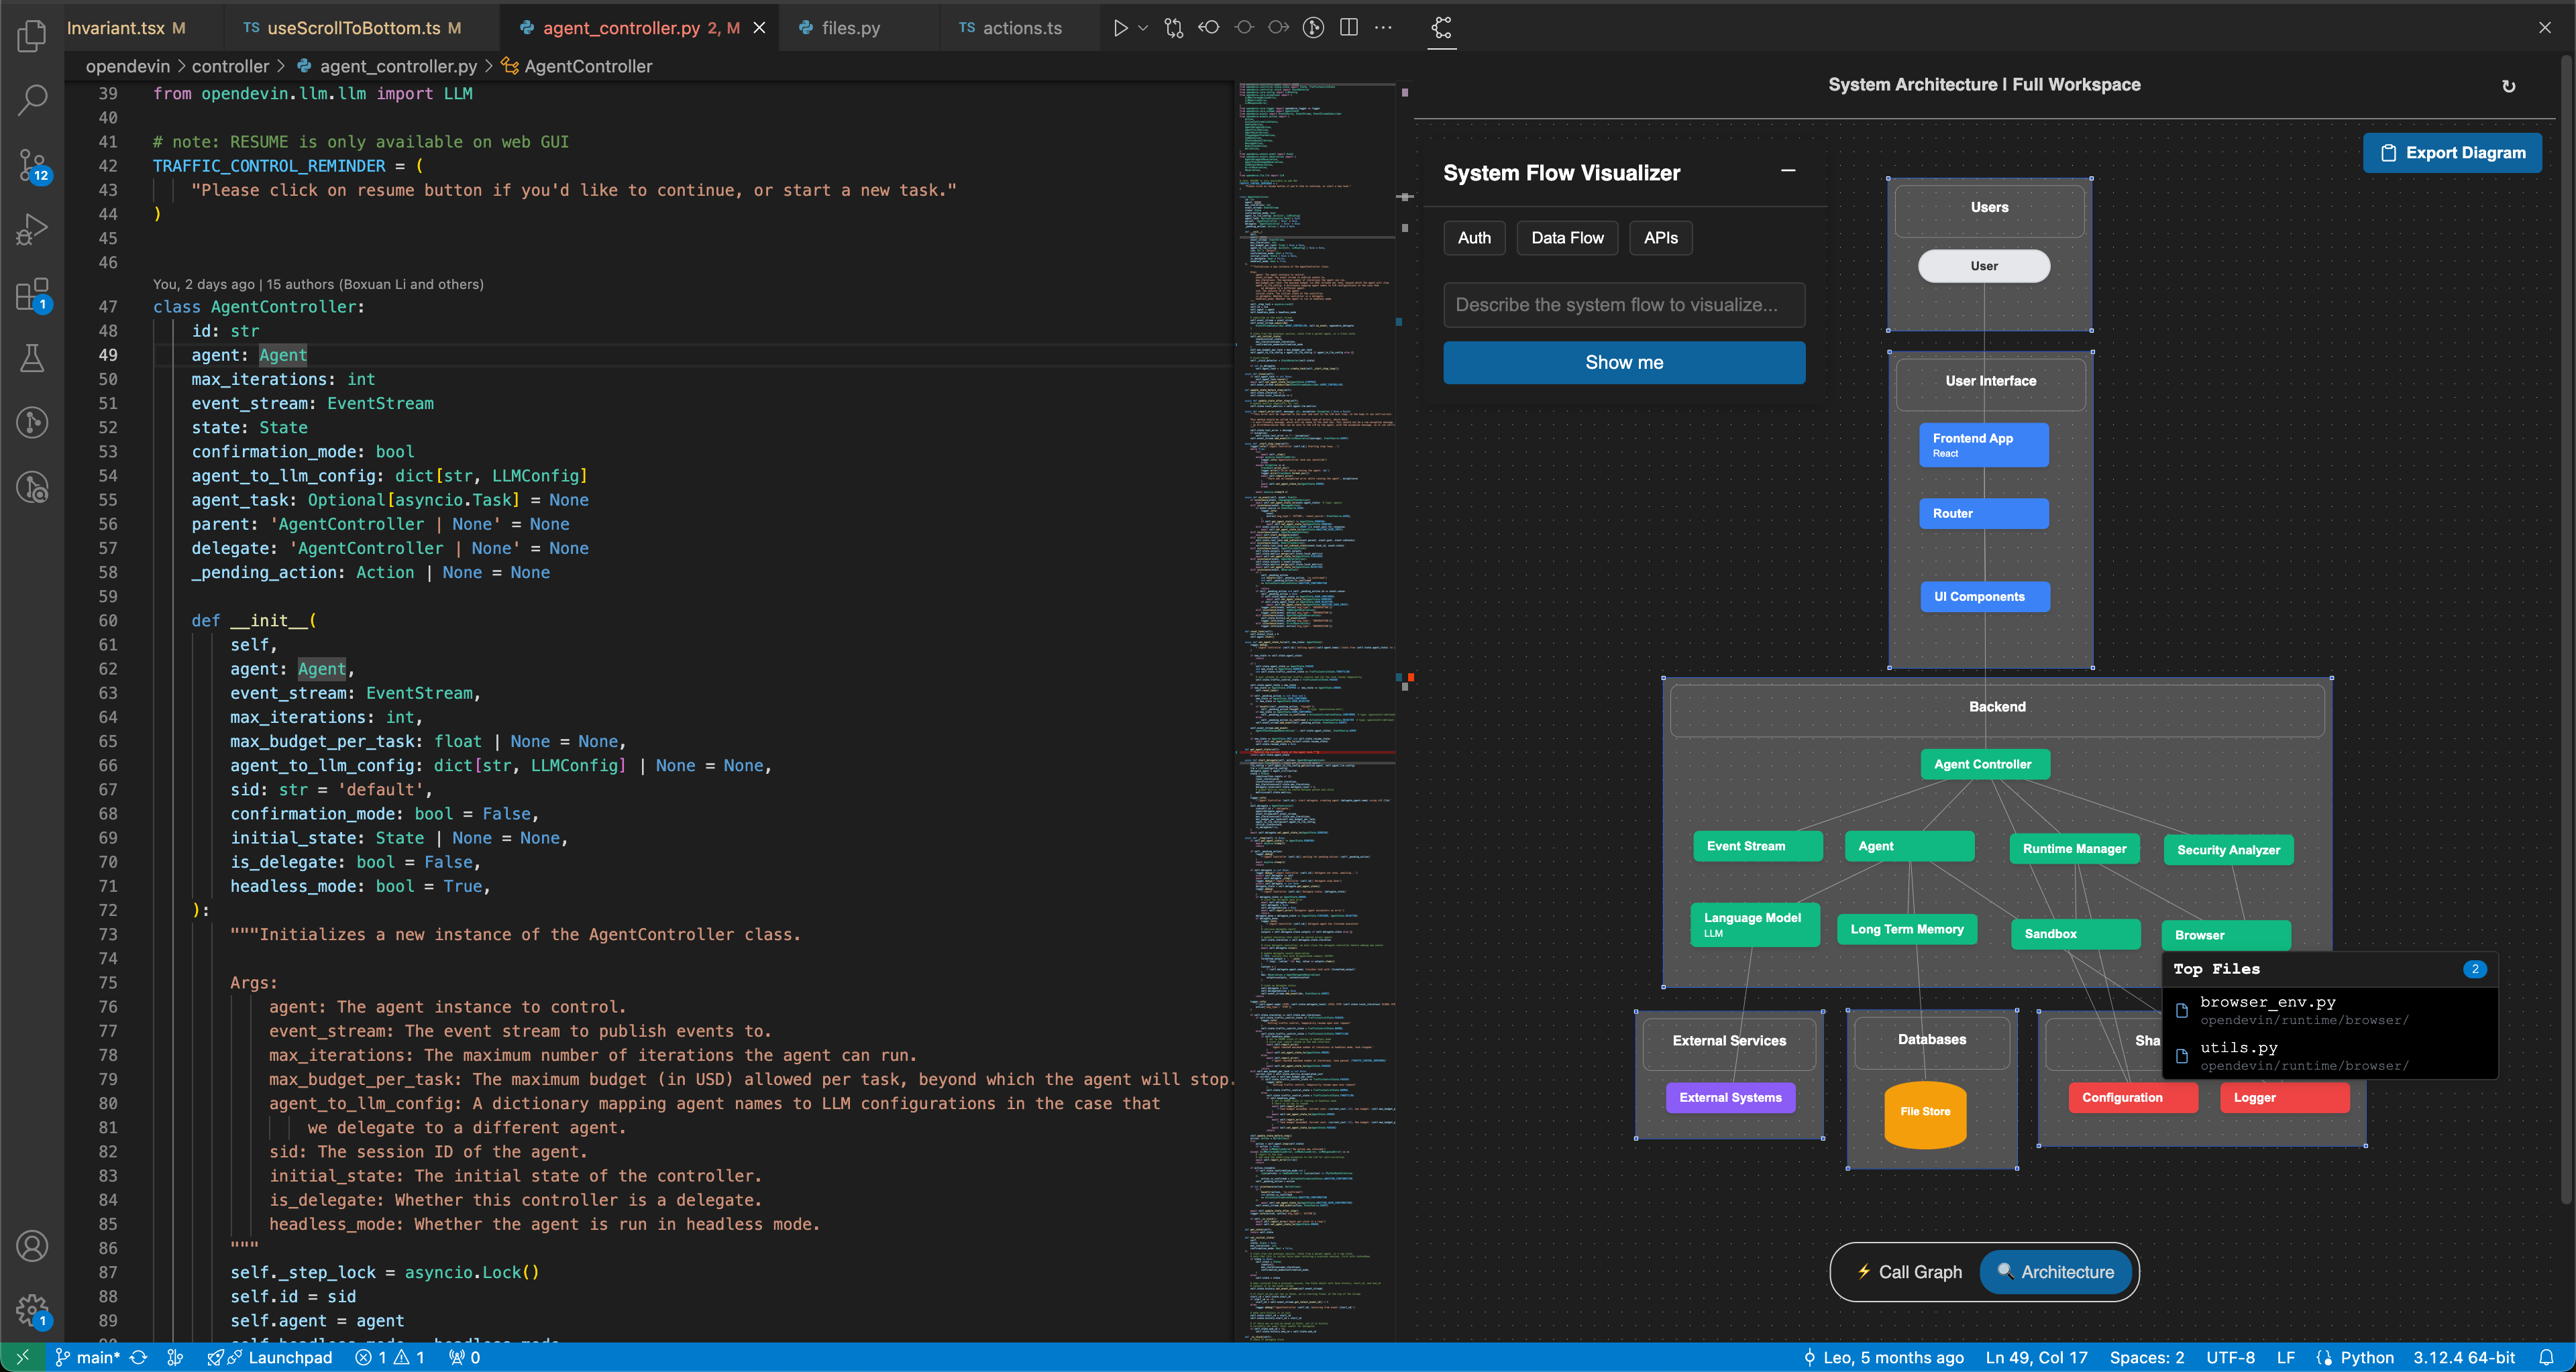Open the Explorer view icon
The height and width of the screenshot is (1372, 2576).
[x=32, y=36]
